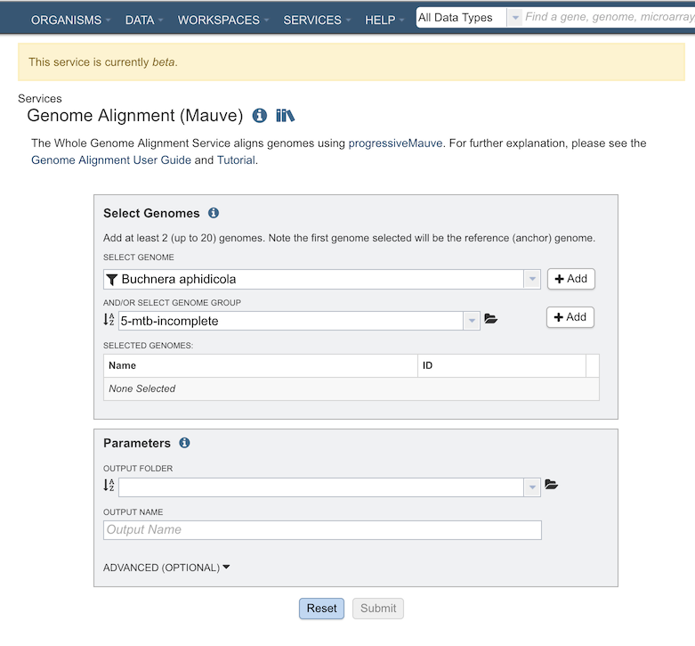Open the ORGANISMS menu
This screenshot has height=646, width=695.
pos(70,20)
